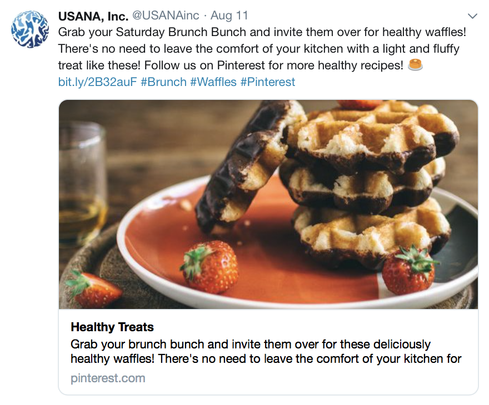Open the Aug 11 timestamp permalink
This screenshot has width=489, height=405.
pos(229,16)
